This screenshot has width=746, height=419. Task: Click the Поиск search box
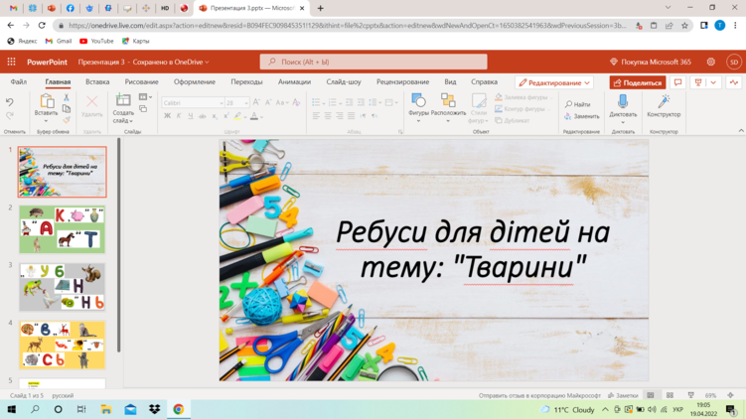pyautogui.click(x=373, y=62)
